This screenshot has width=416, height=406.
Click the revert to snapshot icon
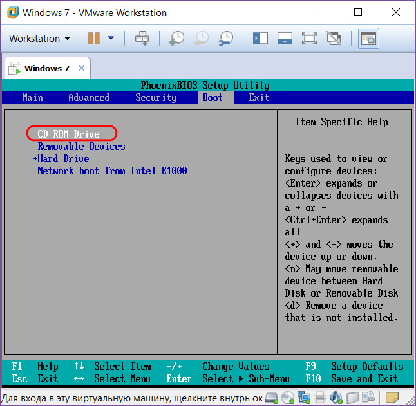tap(202, 39)
